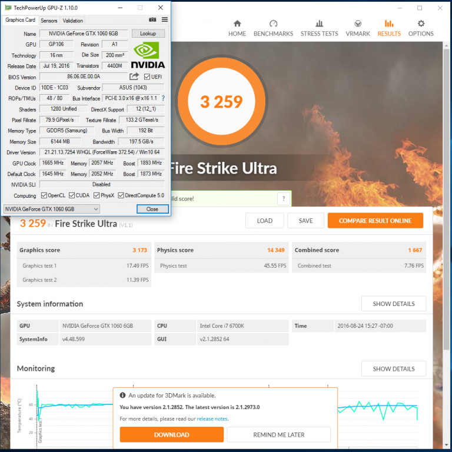
Task: Open the GPU selection dropdown in GPU-Z
Action: tap(52, 209)
